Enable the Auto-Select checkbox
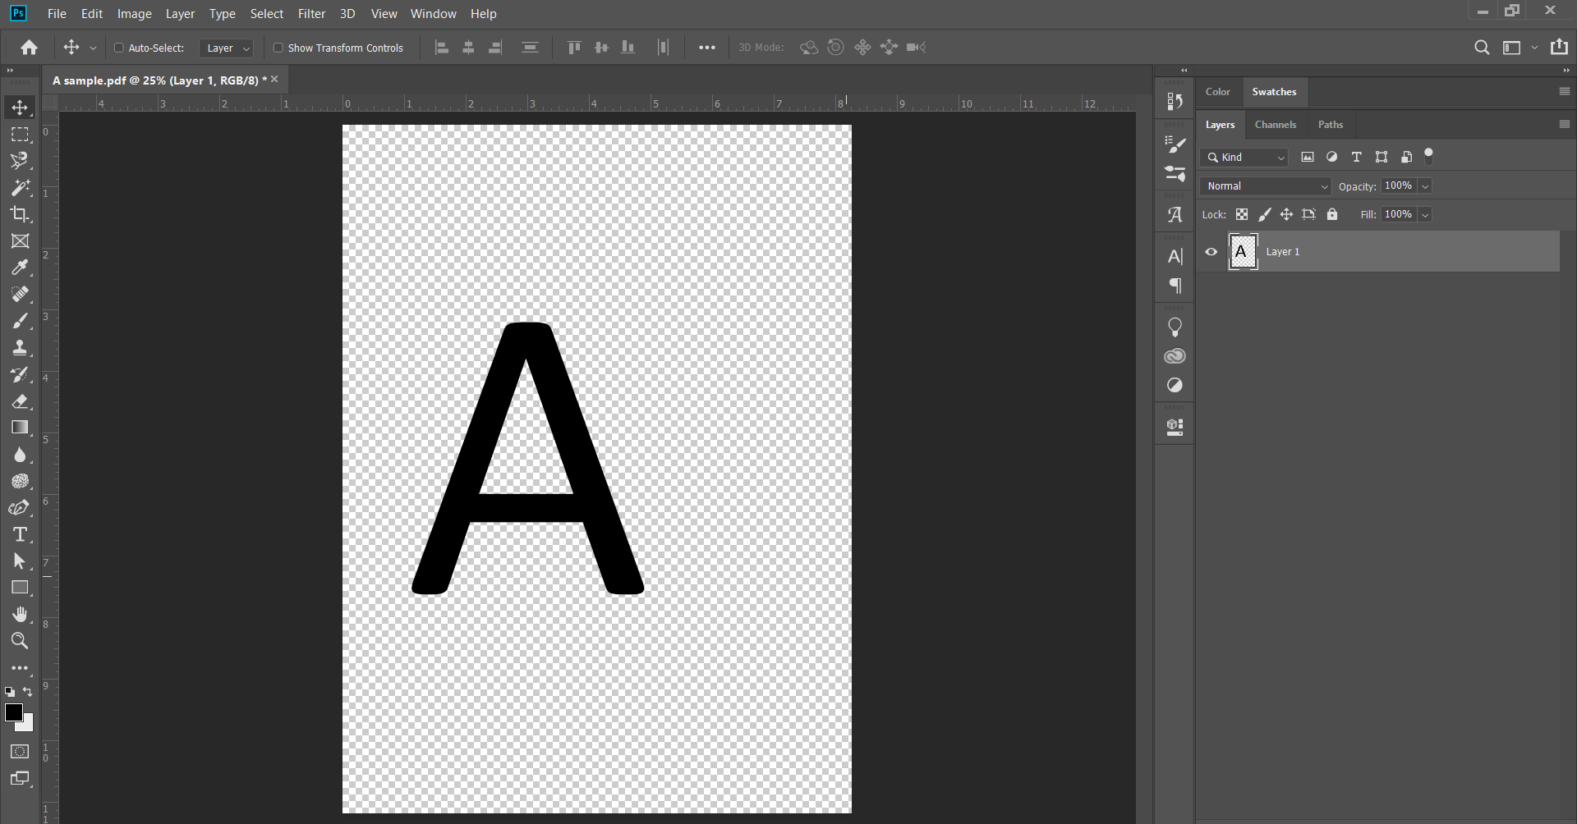 [119, 48]
